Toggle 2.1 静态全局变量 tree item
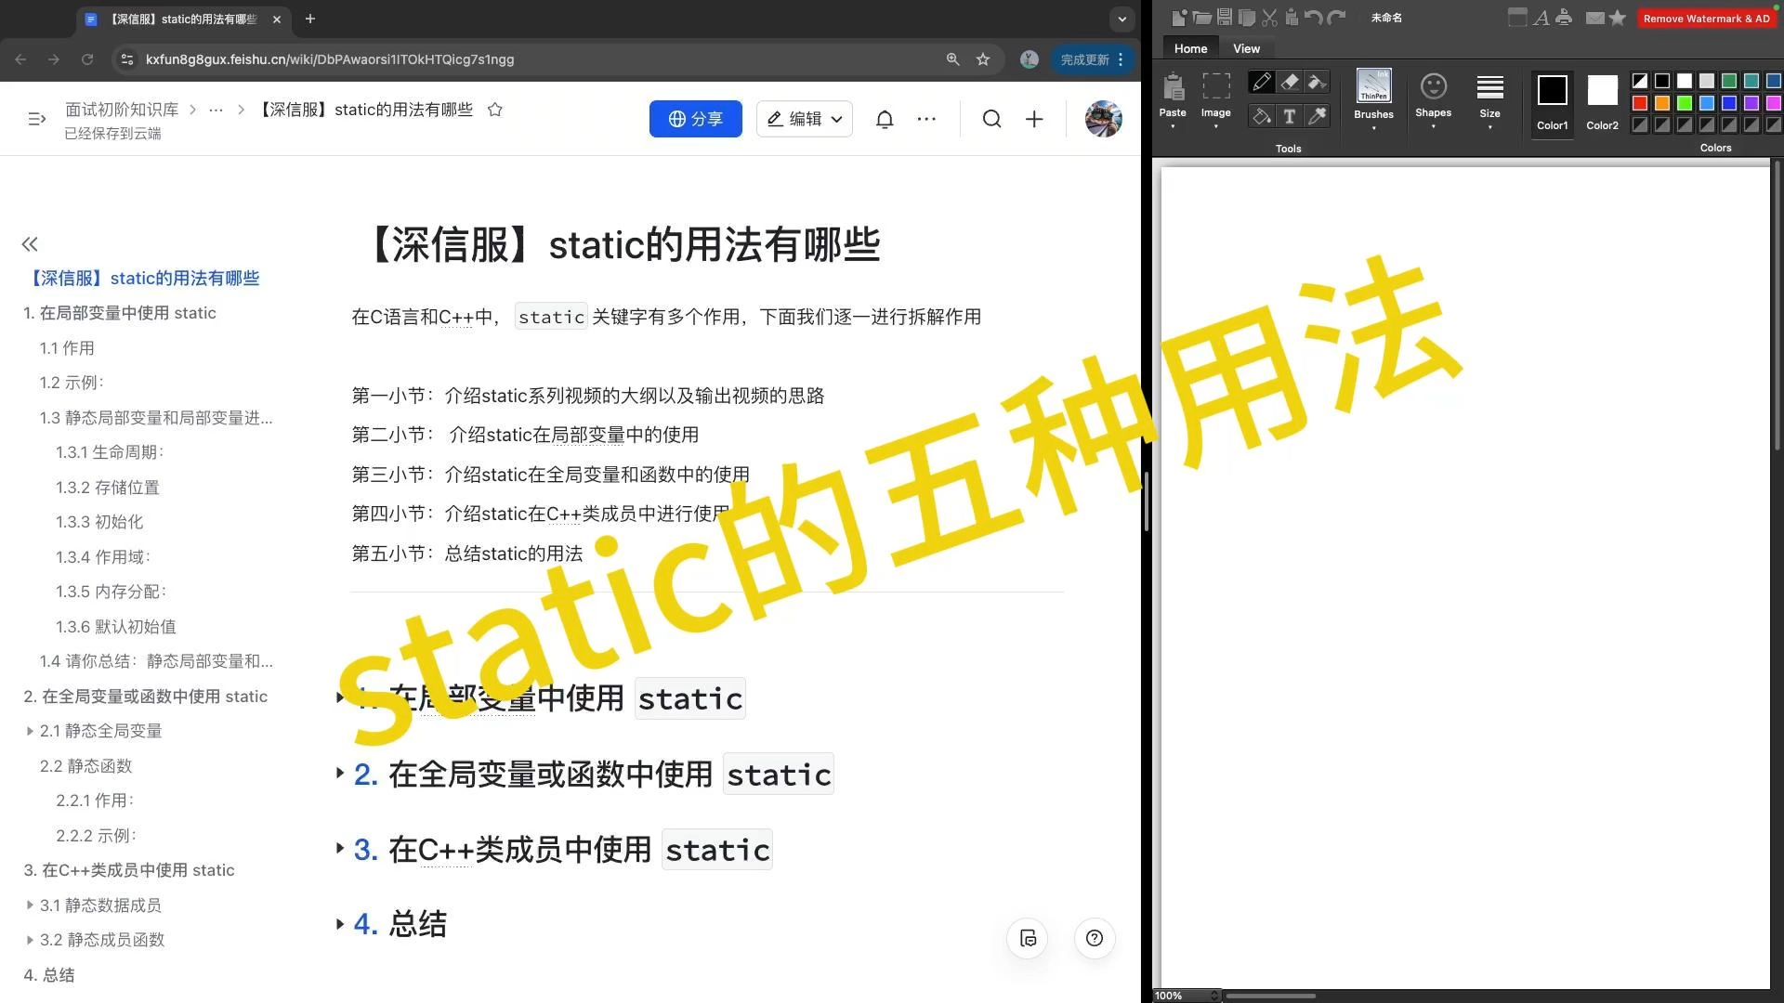The width and height of the screenshot is (1784, 1003). (28, 731)
